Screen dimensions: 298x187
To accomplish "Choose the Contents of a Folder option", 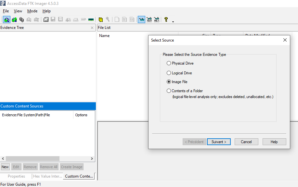I will click(x=169, y=91).
